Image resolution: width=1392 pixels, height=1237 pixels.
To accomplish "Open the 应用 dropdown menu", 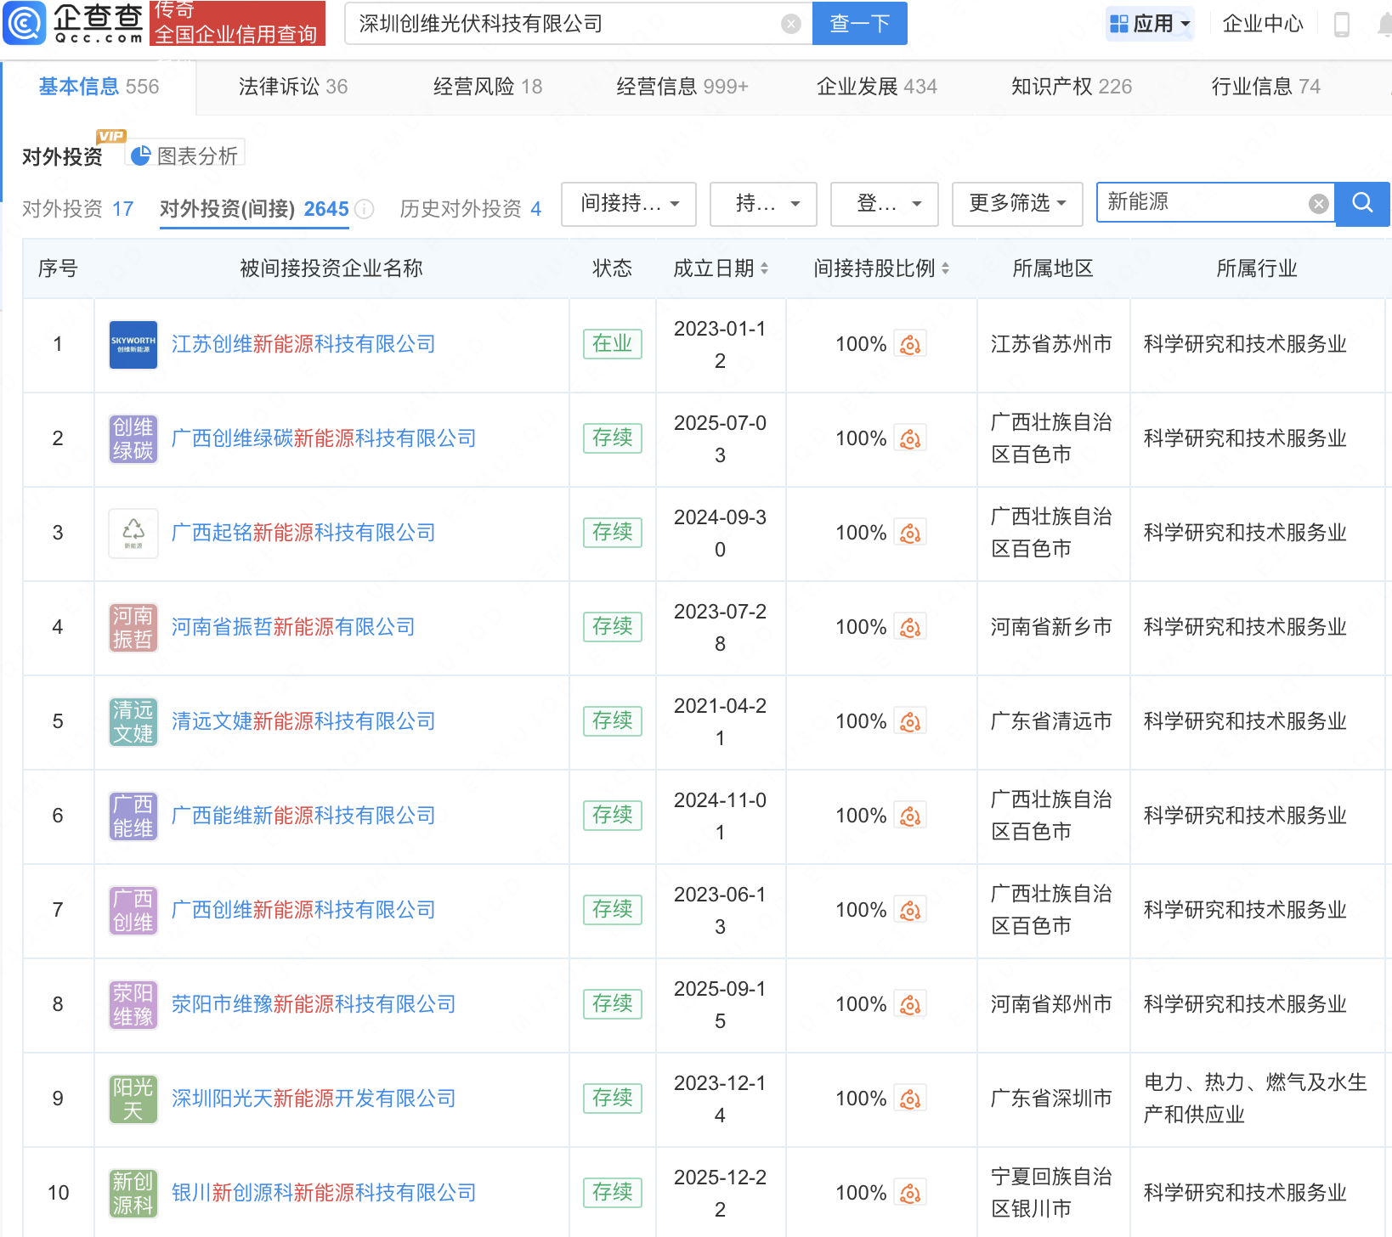I will (x=1151, y=24).
